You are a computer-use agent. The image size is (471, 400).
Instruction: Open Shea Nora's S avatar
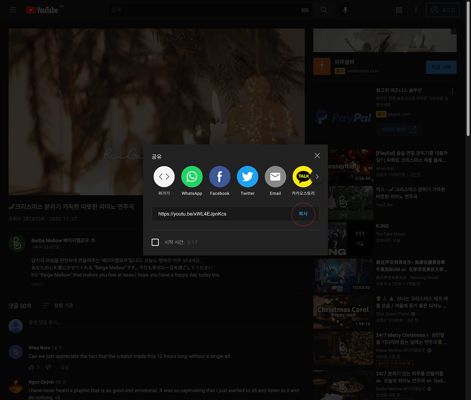pos(16,352)
